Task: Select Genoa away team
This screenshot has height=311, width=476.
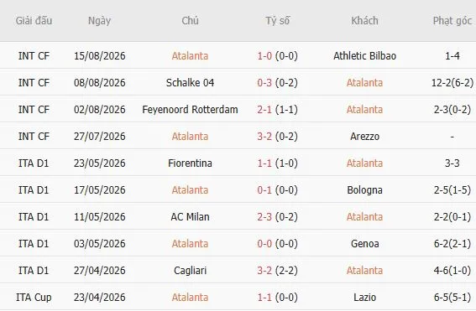Action: point(364,244)
